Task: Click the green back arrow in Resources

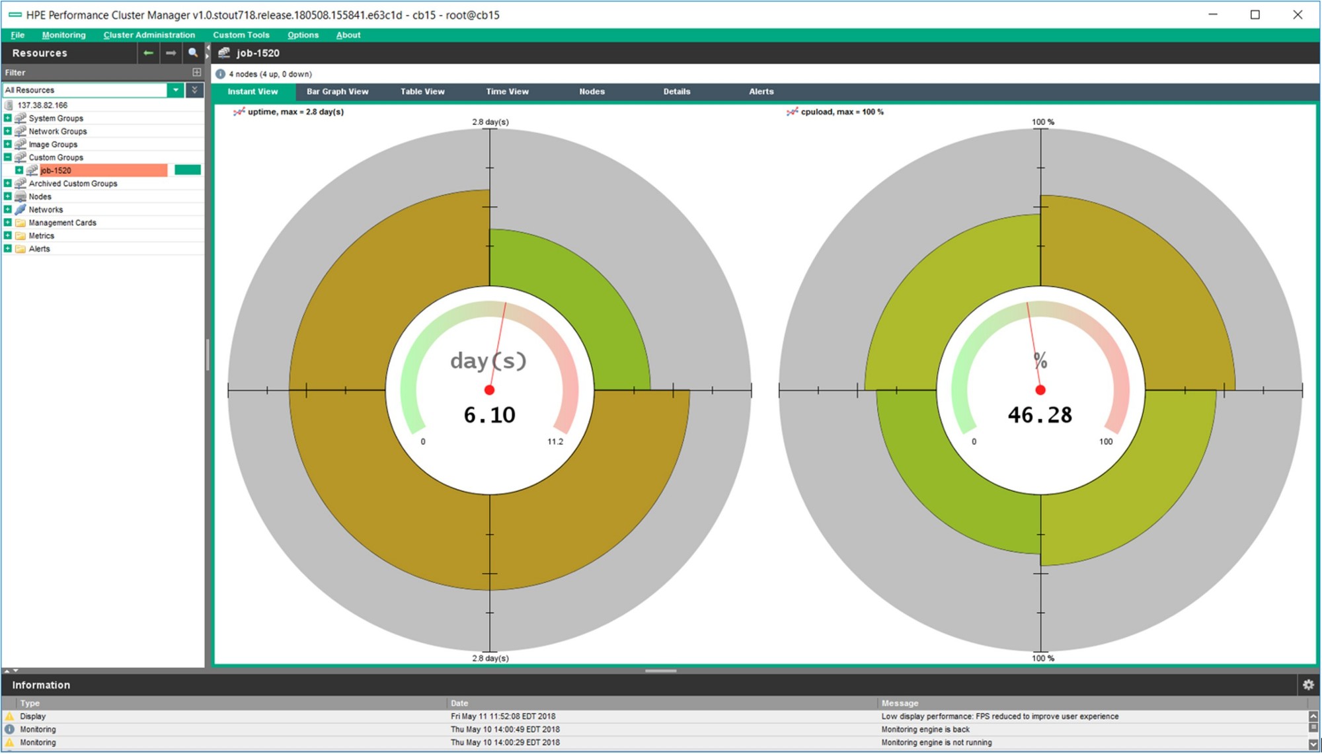Action: (x=148, y=53)
